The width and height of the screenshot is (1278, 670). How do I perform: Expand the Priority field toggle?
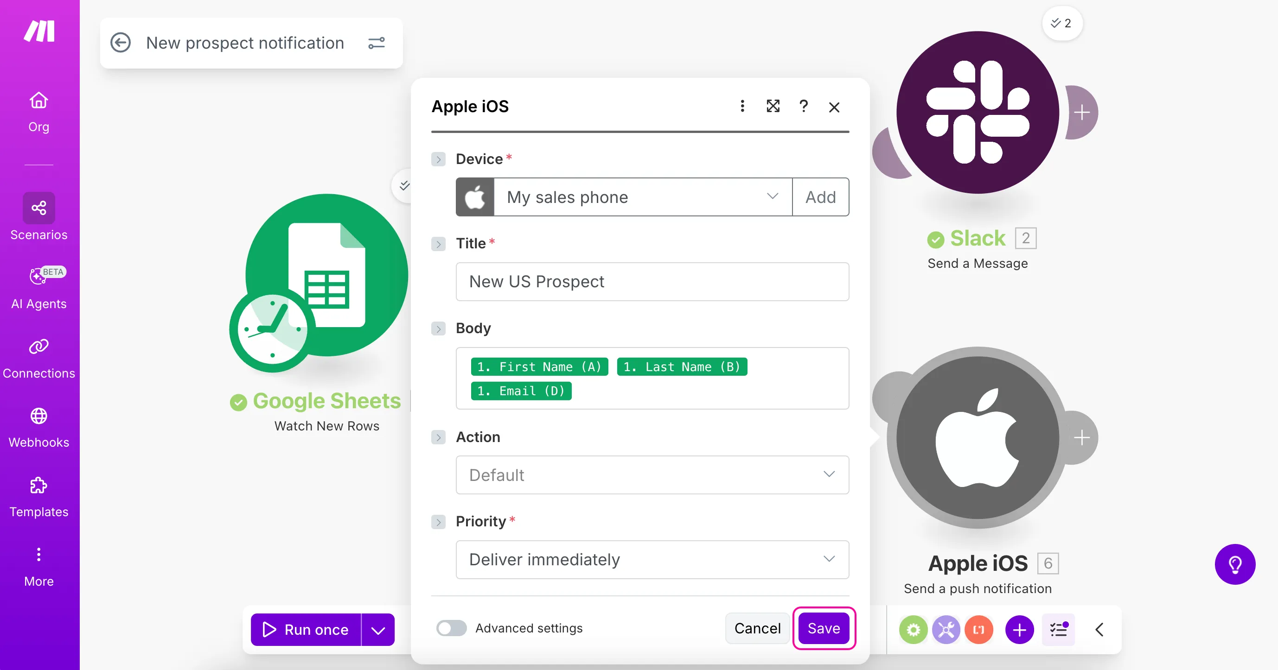click(x=438, y=522)
